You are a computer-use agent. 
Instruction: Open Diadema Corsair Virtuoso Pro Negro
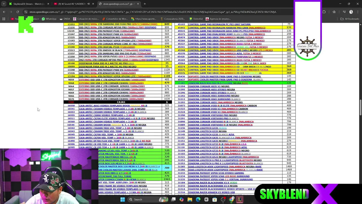click(x=213, y=115)
